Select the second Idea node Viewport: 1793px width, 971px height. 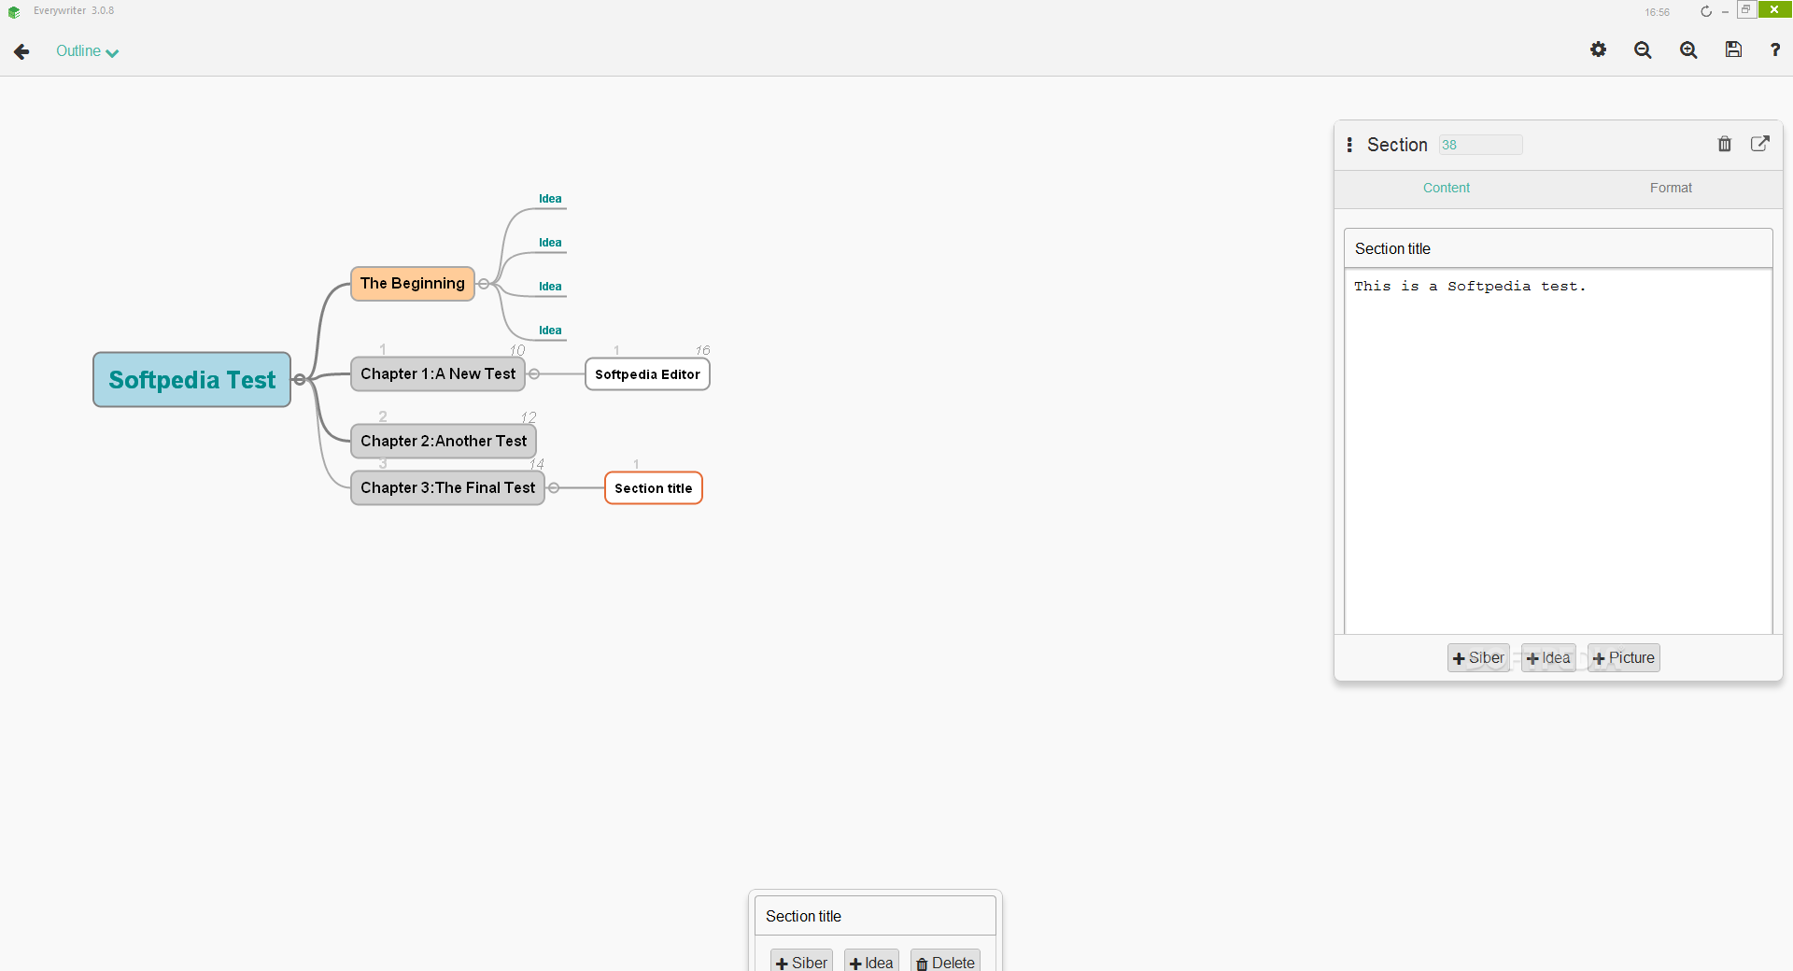pyautogui.click(x=550, y=243)
